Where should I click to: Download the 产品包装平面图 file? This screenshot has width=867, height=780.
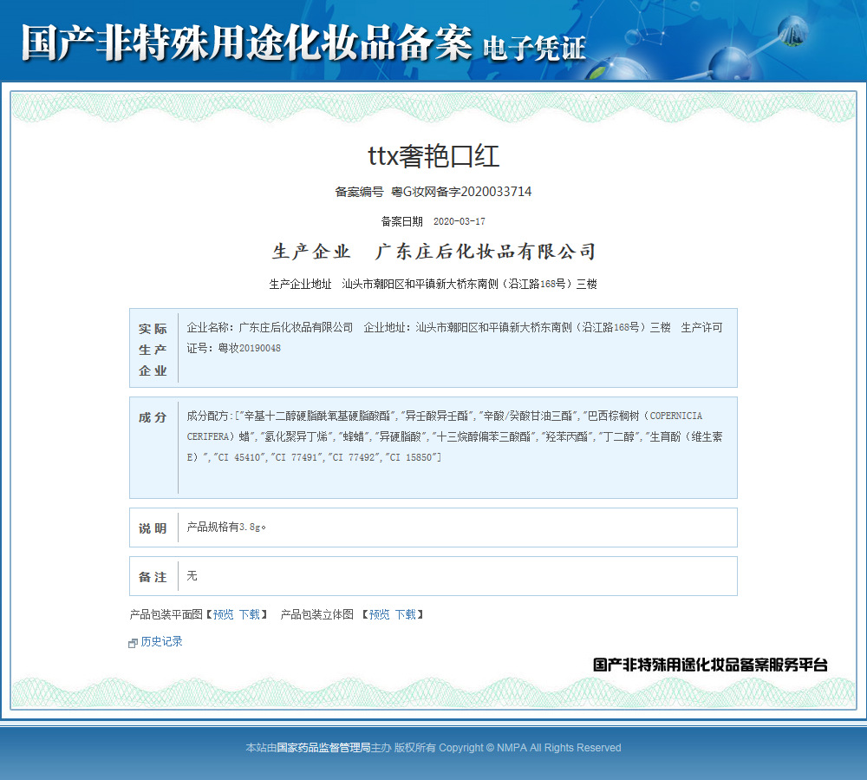pyautogui.click(x=250, y=614)
